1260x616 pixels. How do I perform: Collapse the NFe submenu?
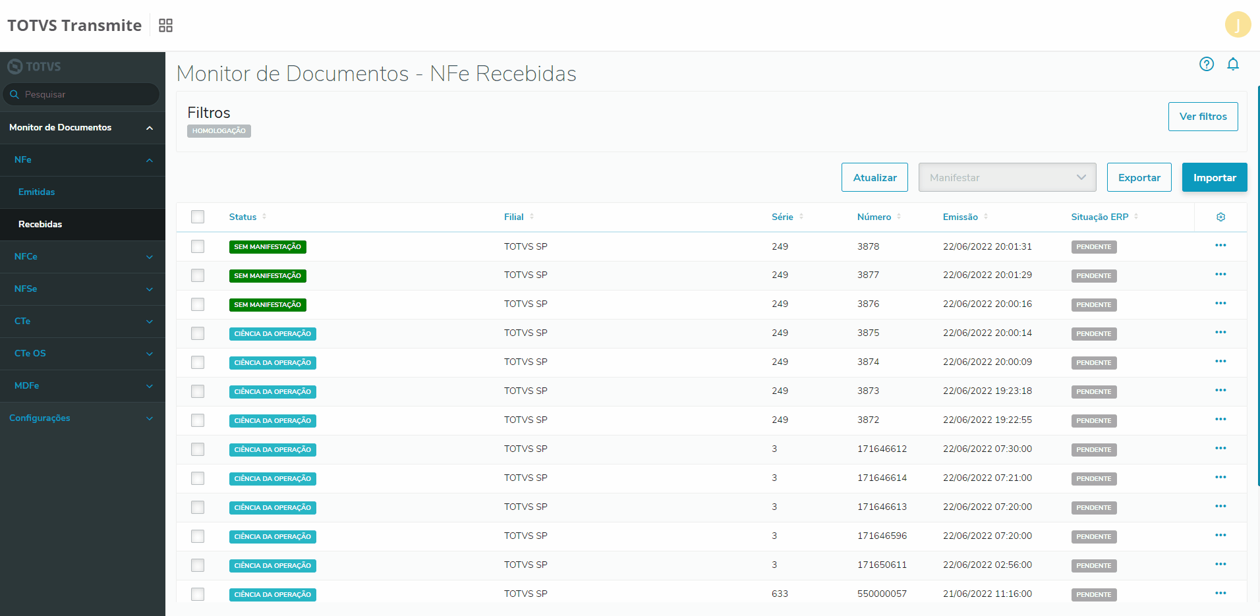click(x=82, y=160)
